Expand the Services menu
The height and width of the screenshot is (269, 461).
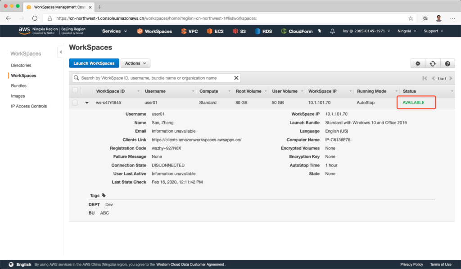pos(114,31)
